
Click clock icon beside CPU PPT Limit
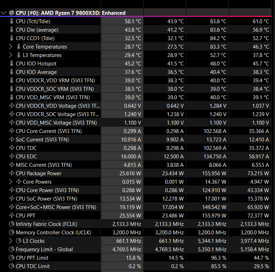point(12,258)
